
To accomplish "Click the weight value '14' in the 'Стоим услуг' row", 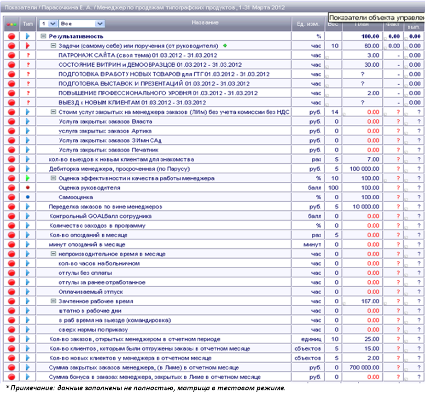I will (335, 112).
